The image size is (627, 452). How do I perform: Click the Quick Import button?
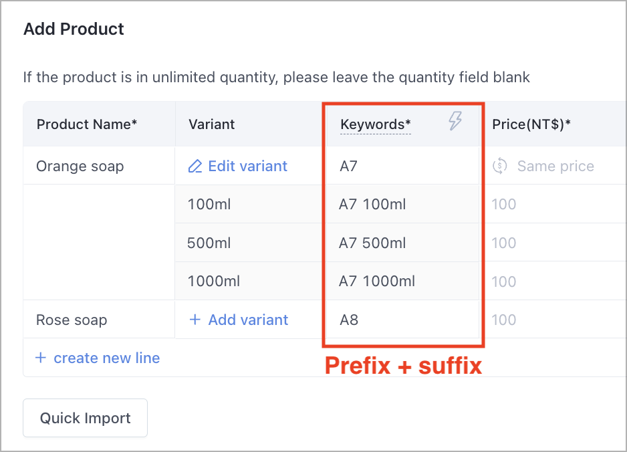pyautogui.click(x=85, y=418)
